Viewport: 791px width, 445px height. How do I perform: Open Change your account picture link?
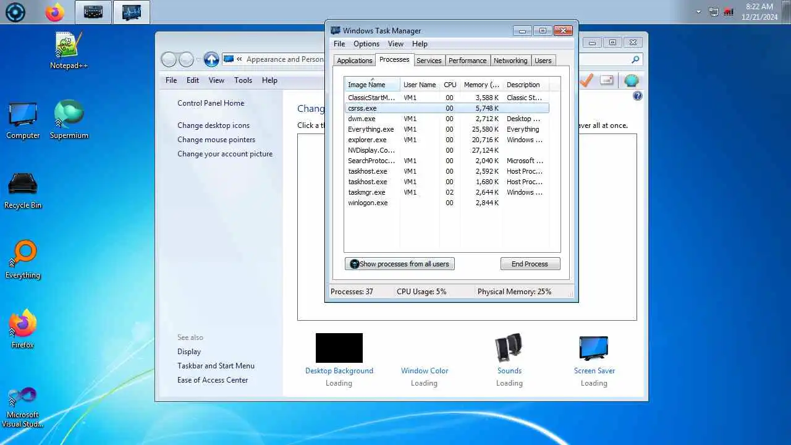(x=225, y=154)
